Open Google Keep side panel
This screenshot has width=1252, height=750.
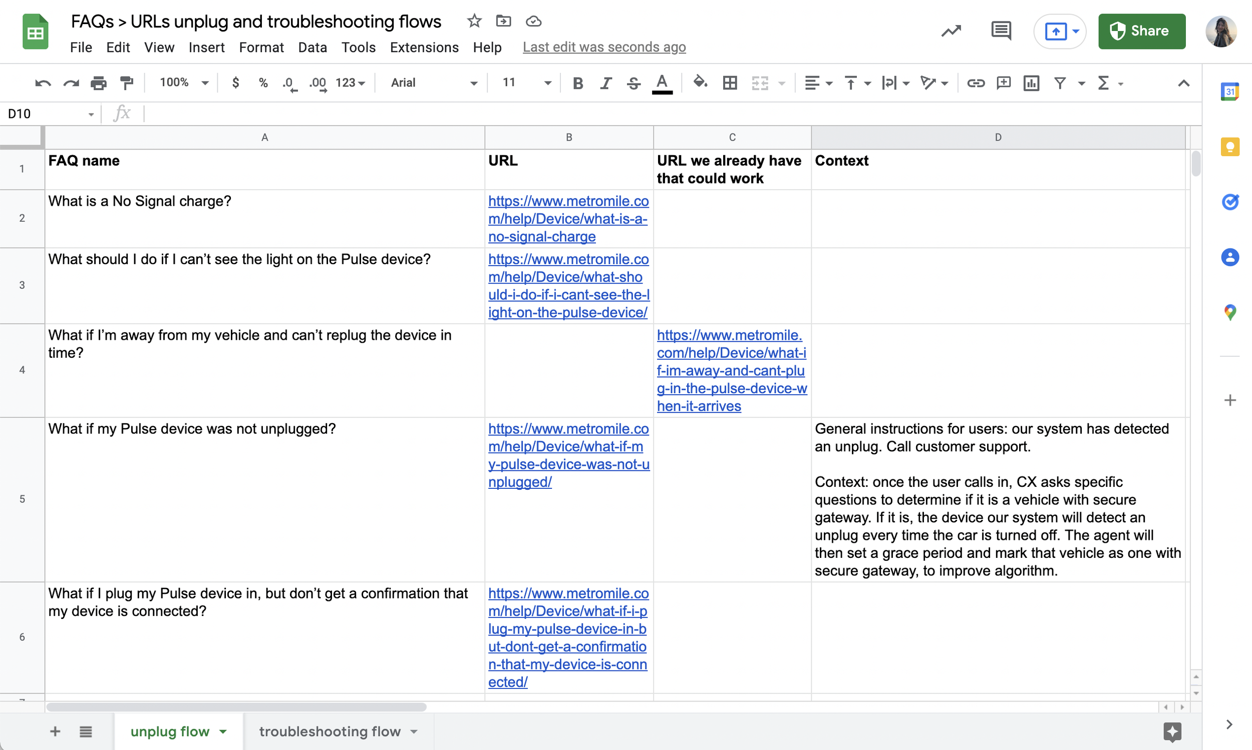click(x=1230, y=147)
